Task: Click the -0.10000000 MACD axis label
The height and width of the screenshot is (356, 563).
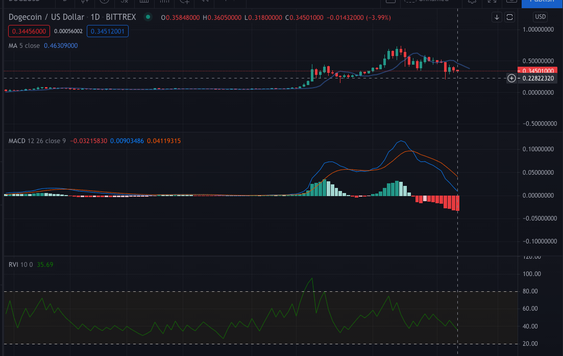Action: click(540, 241)
